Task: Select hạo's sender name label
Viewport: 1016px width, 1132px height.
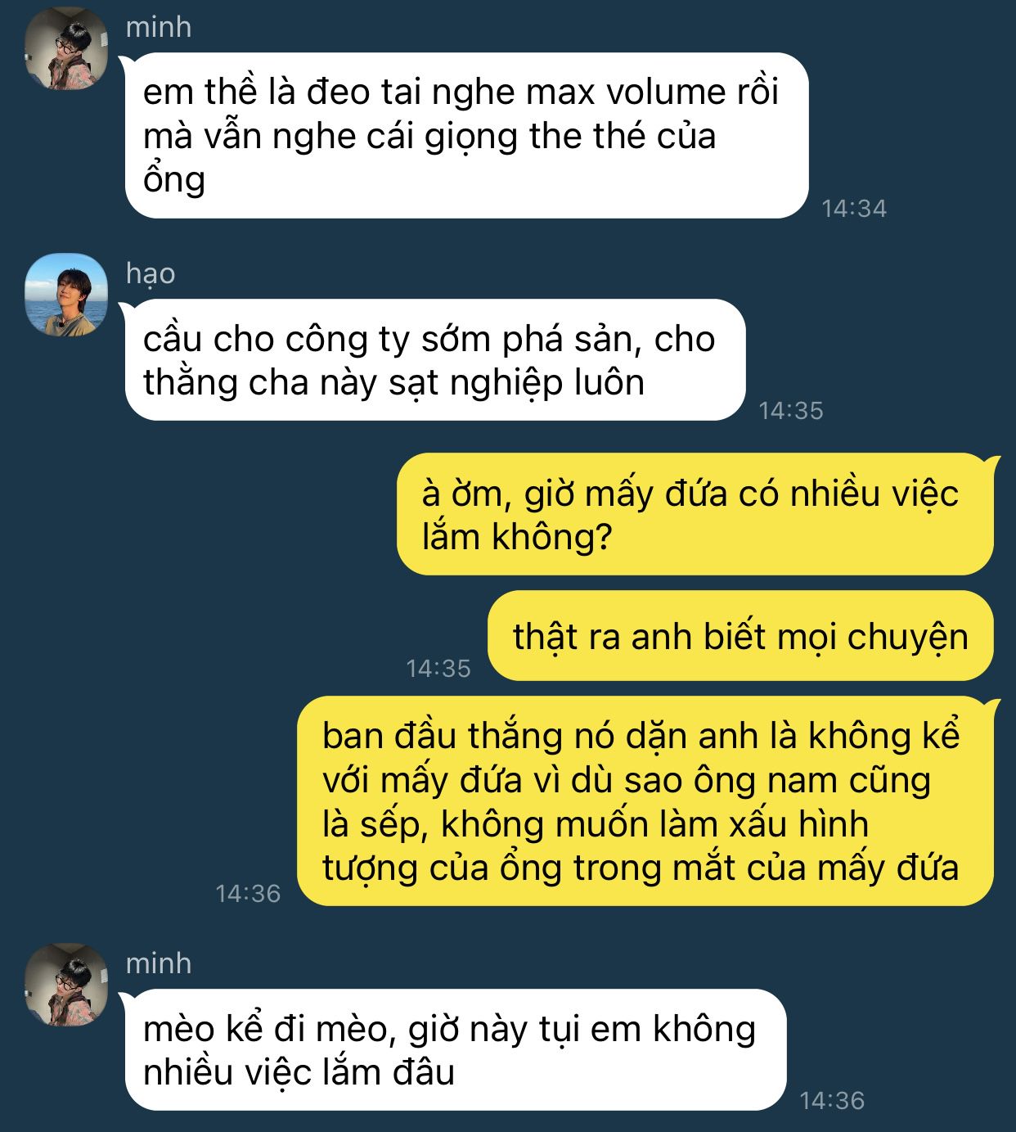Action: [x=151, y=274]
